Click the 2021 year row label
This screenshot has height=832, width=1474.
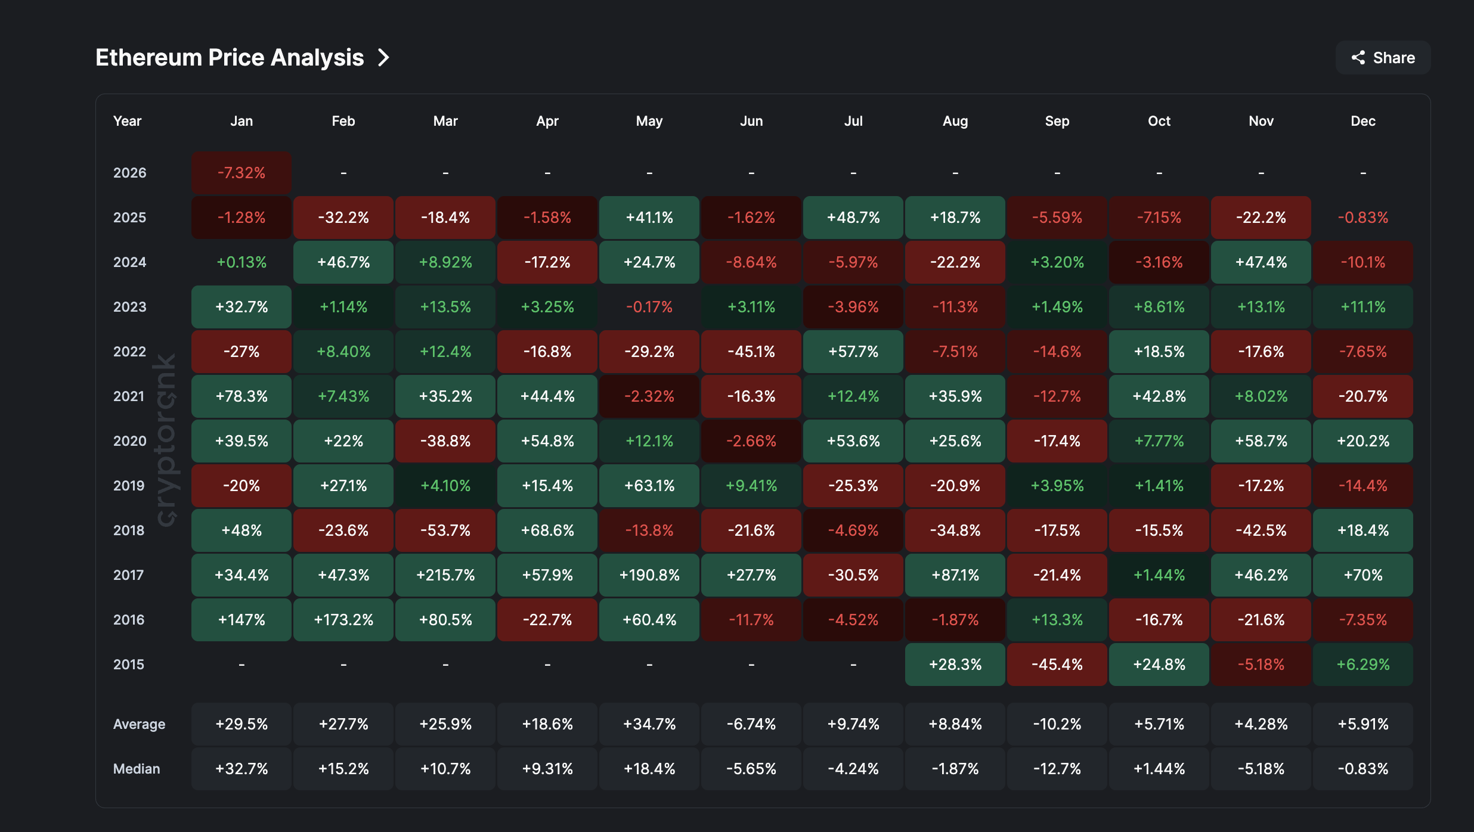click(x=129, y=396)
